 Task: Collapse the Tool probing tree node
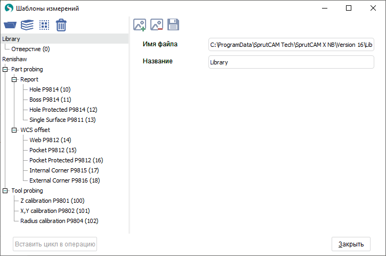(x=5, y=191)
